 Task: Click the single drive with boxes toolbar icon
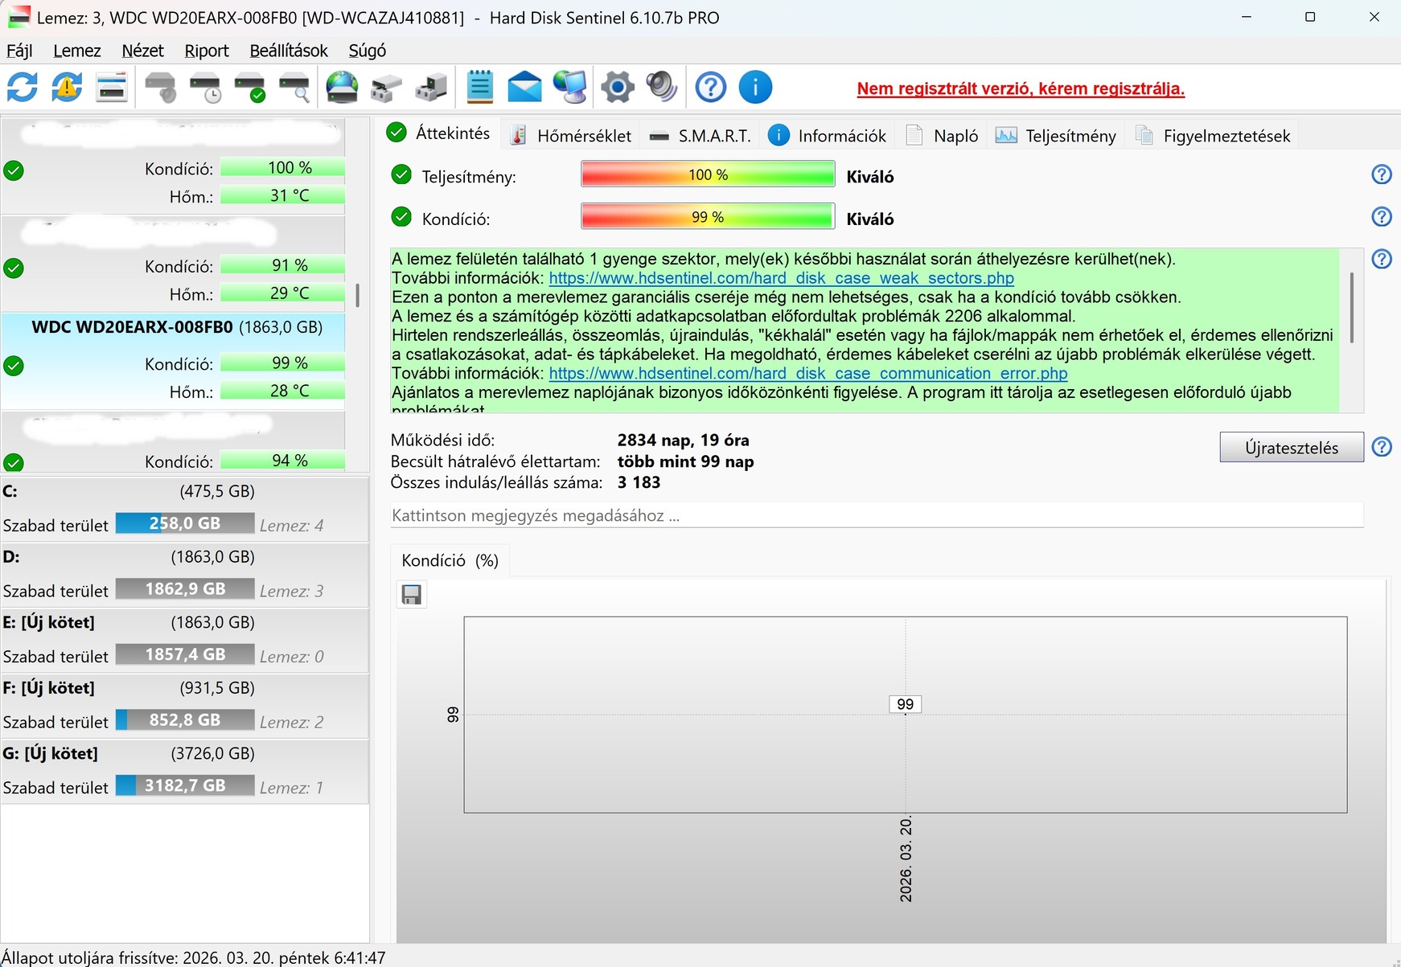tap(386, 88)
